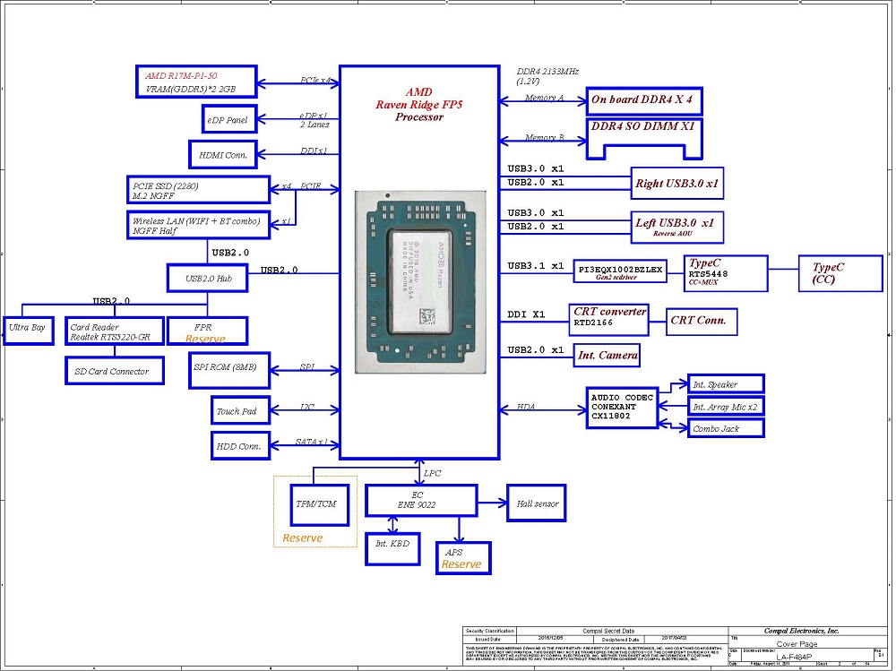Select the Int. Camera block
Image resolution: width=896 pixels, height=671 pixels.
(607, 355)
